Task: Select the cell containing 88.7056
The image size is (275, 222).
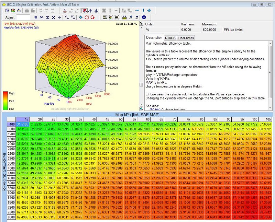Action: pyautogui.click(x=265, y=217)
